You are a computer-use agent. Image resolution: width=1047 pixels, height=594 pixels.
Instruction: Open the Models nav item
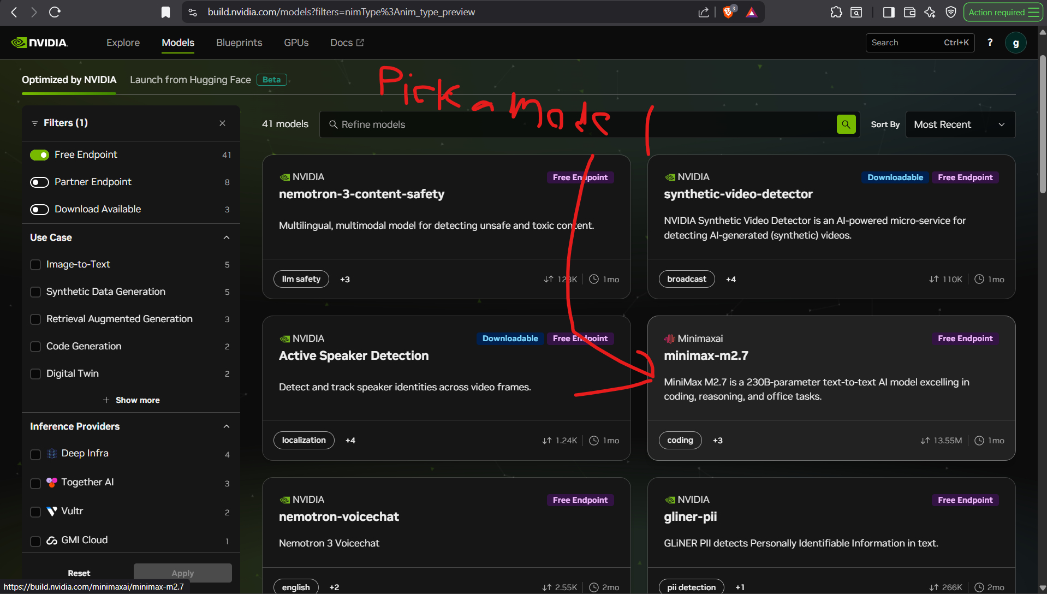pyautogui.click(x=178, y=43)
